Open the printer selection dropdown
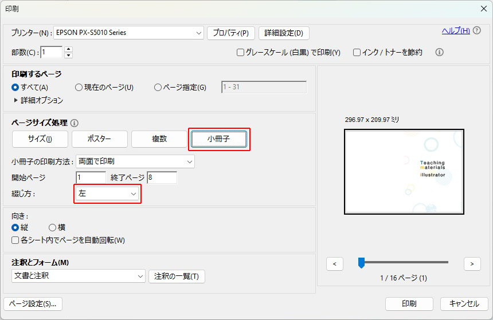Image resolution: width=493 pixels, height=320 pixels. (129, 33)
